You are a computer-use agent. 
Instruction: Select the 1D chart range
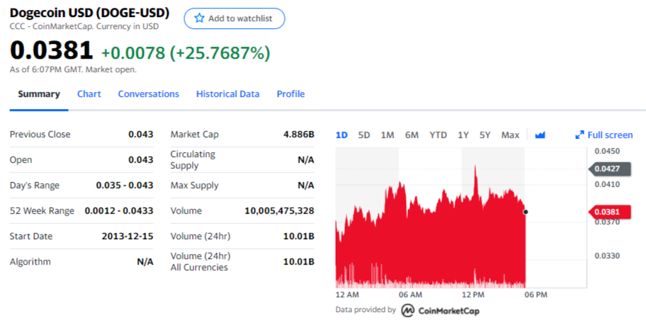pyautogui.click(x=341, y=135)
